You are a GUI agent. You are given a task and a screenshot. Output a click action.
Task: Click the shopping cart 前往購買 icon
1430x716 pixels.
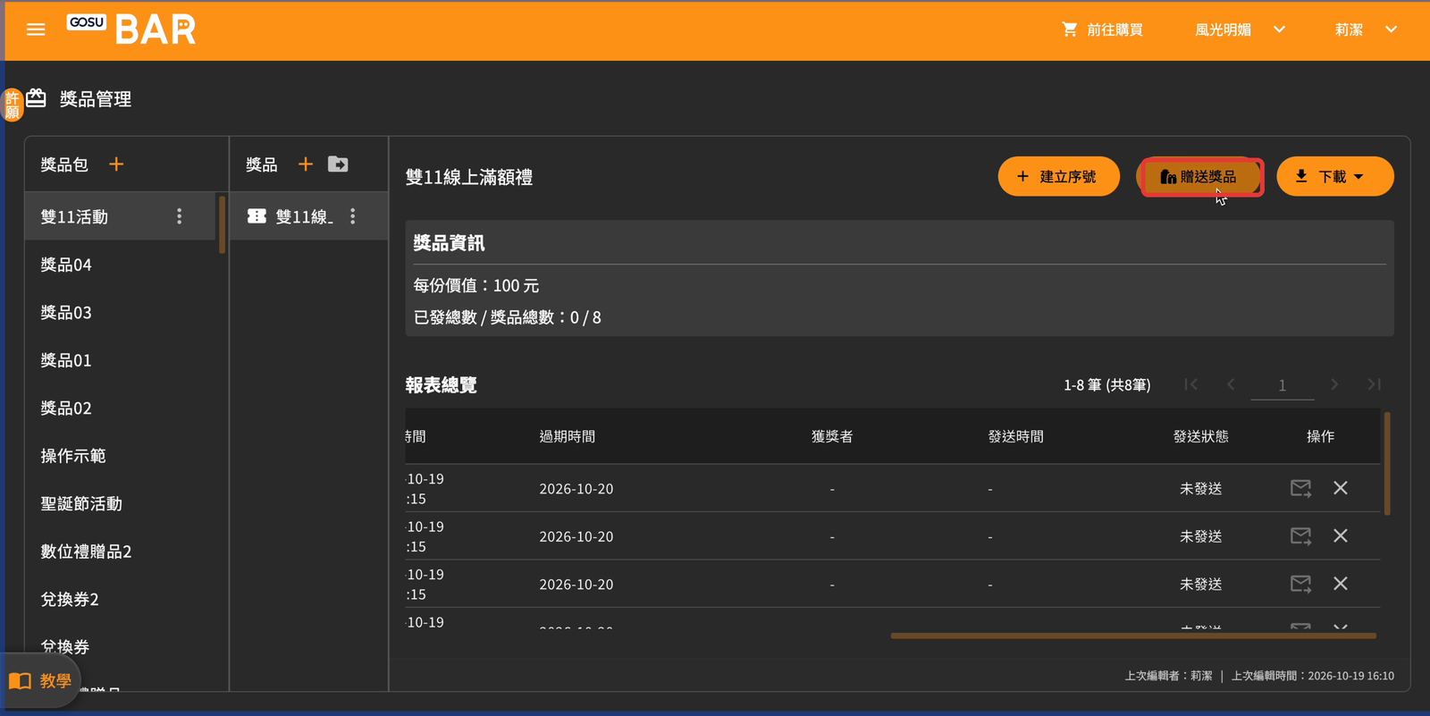pos(1069,29)
